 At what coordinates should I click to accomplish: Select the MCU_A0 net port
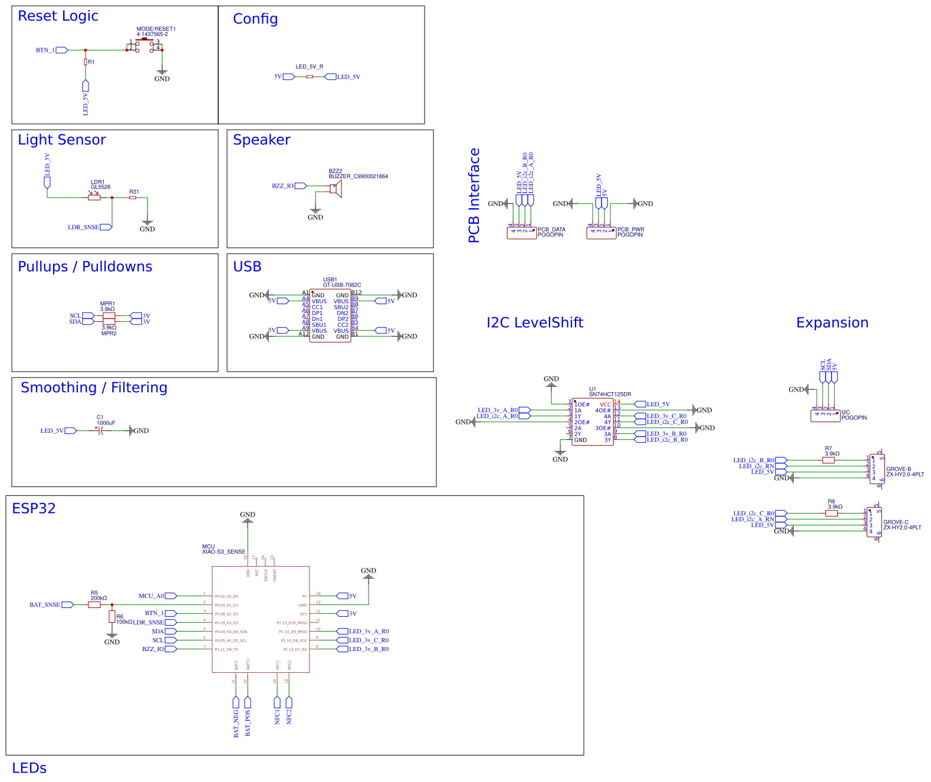click(x=157, y=596)
